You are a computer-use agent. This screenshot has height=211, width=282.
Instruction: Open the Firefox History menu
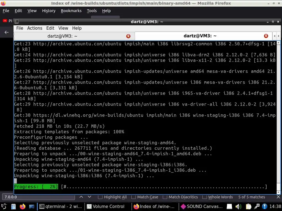click(x=49, y=11)
